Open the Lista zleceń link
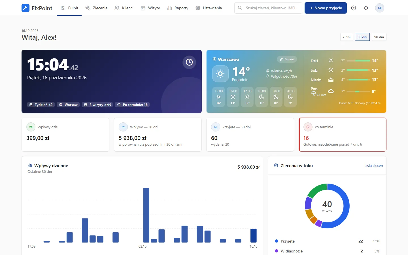The image size is (408, 255). (x=373, y=166)
